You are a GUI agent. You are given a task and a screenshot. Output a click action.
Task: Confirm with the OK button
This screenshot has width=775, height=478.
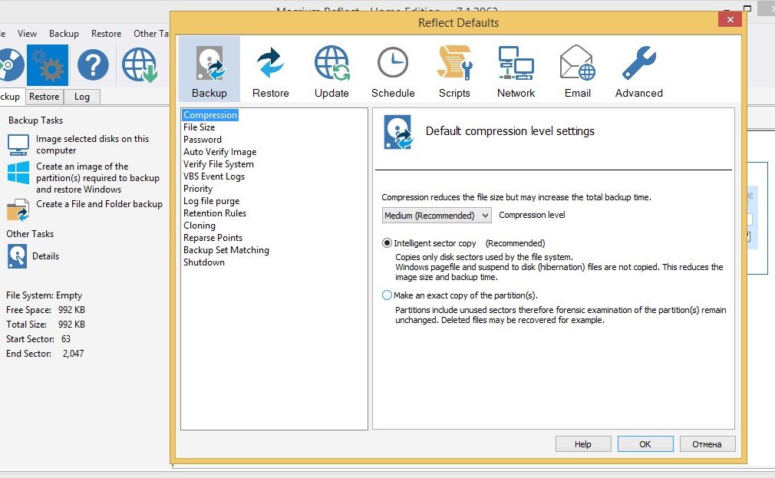click(645, 444)
